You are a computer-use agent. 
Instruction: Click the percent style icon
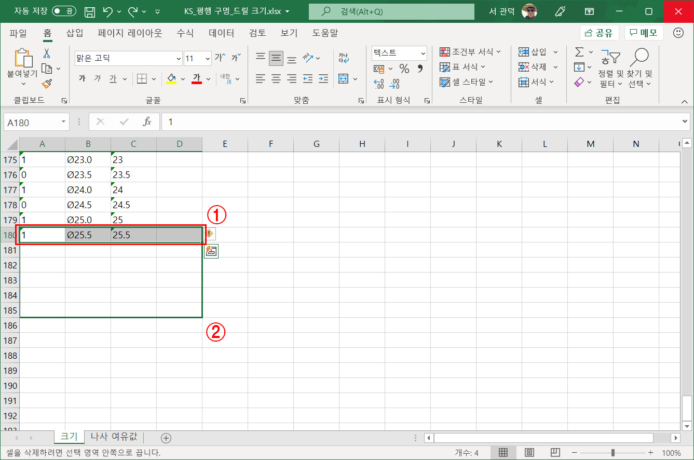(x=405, y=69)
